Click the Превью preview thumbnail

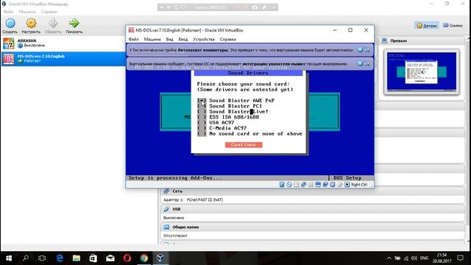tap(422, 71)
